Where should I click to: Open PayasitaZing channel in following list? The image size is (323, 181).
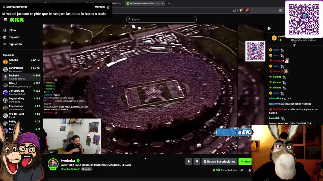[x=21, y=100]
